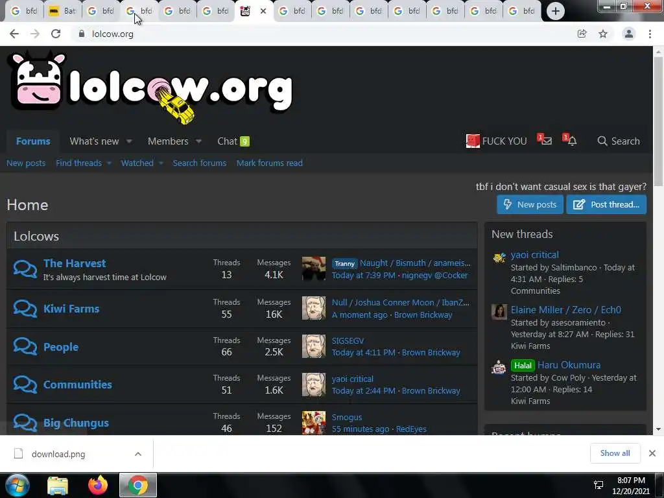Select the Forums nav tab

tap(33, 141)
